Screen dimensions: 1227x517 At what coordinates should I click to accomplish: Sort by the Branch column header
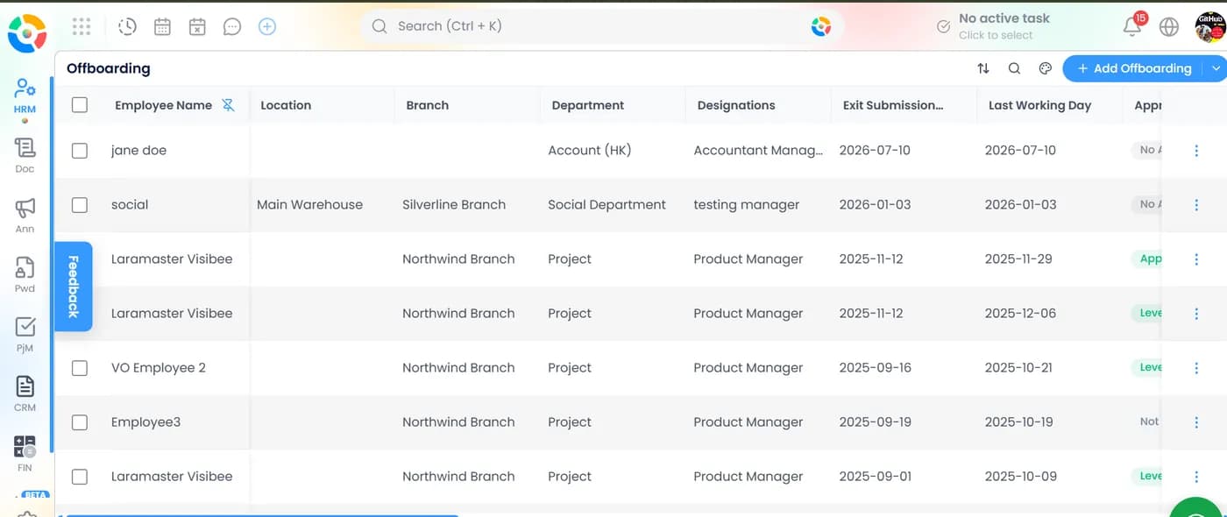point(428,105)
